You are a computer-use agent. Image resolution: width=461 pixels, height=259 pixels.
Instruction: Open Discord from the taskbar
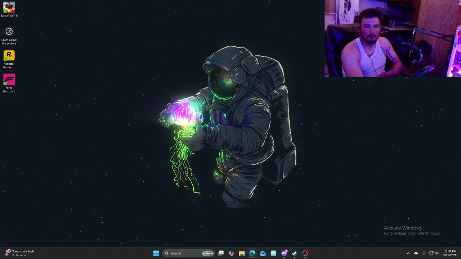(x=284, y=253)
